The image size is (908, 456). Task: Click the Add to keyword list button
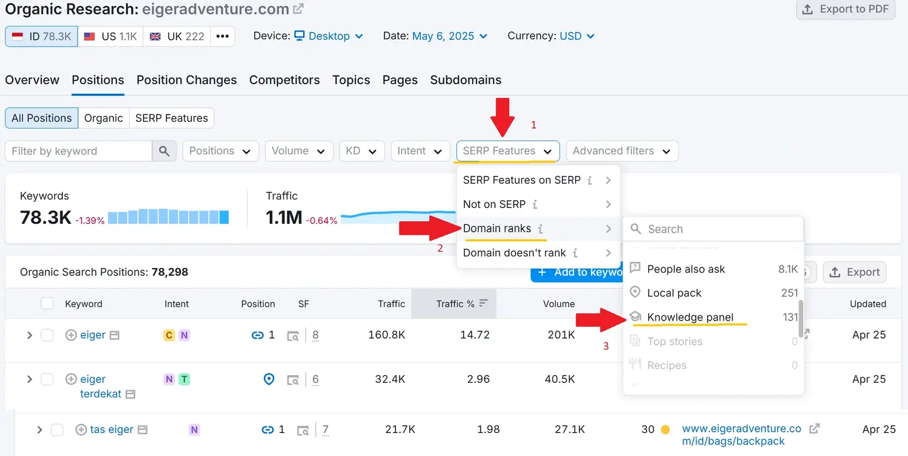577,272
